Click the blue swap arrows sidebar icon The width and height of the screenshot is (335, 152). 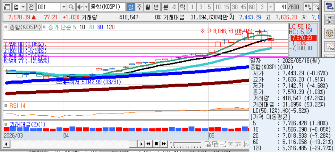click(x=329, y=7)
